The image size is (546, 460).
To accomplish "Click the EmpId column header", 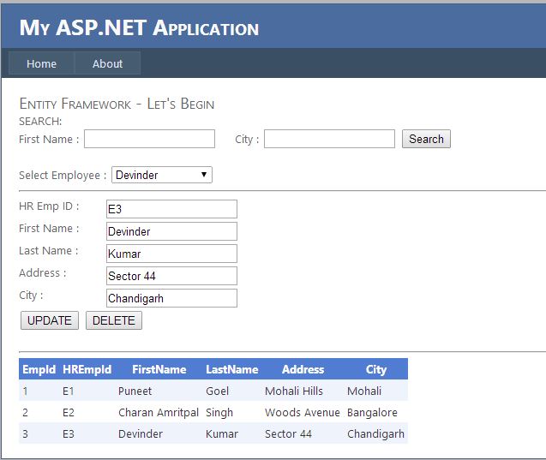I will coord(39,369).
